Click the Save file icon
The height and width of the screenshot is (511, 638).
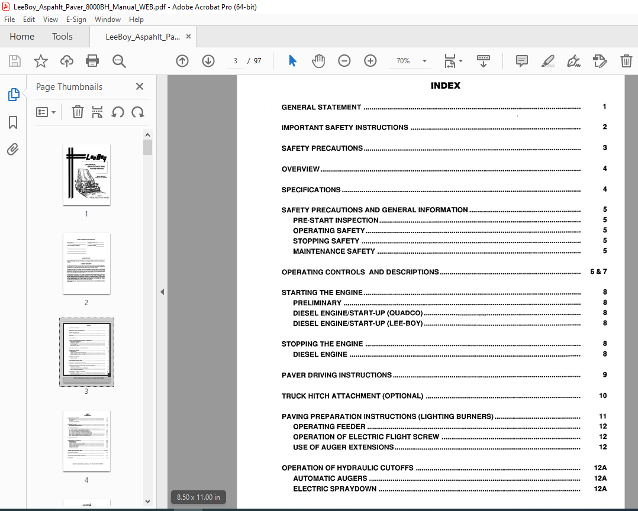pyautogui.click(x=15, y=61)
